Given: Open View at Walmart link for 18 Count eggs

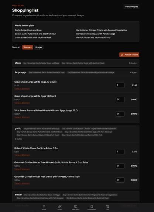Looking at the screenshot, I should (x=22, y=103).
